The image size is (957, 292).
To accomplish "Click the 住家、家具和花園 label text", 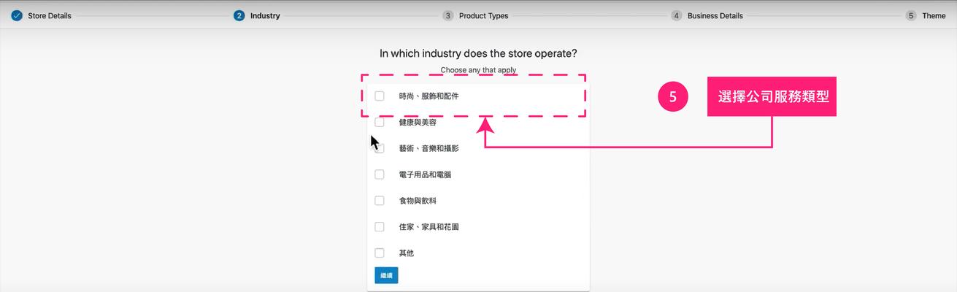I will click(x=429, y=227).
